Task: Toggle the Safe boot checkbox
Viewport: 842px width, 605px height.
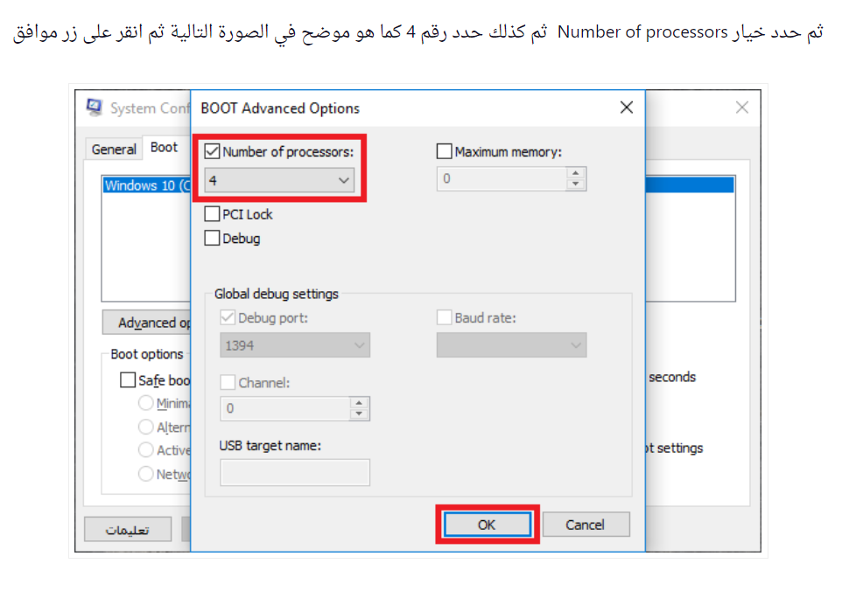Action: tap(128, 380)
